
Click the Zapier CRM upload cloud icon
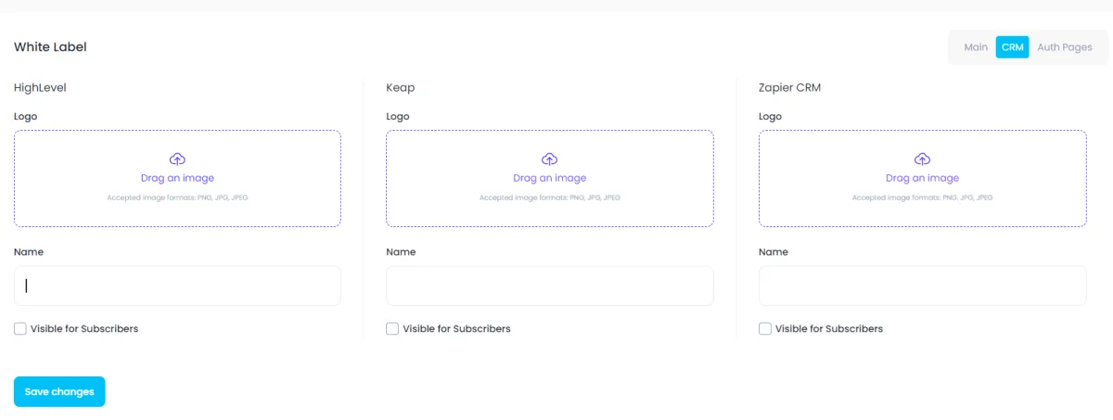coord(923,159)
